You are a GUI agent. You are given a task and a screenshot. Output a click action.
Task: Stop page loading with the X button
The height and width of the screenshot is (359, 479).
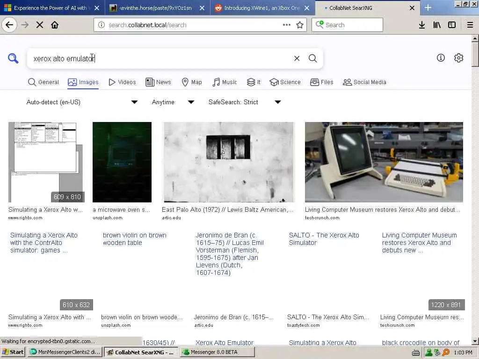(40, 25)
